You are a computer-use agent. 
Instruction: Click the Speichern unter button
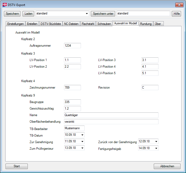(x=103, y=13)
